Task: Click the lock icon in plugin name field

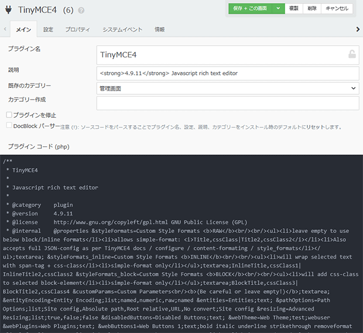Action: click(x=351, y=54)
